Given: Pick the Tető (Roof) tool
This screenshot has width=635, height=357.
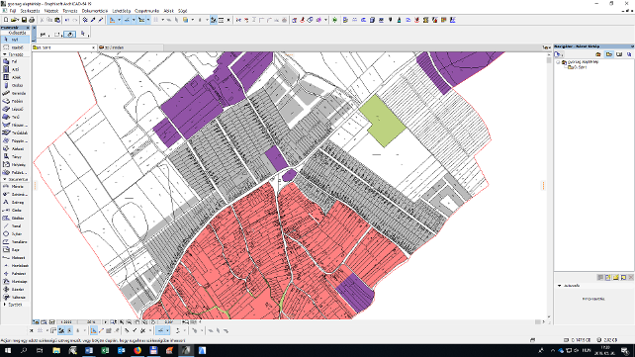Looking at the screenshot, I should (15, 117).
